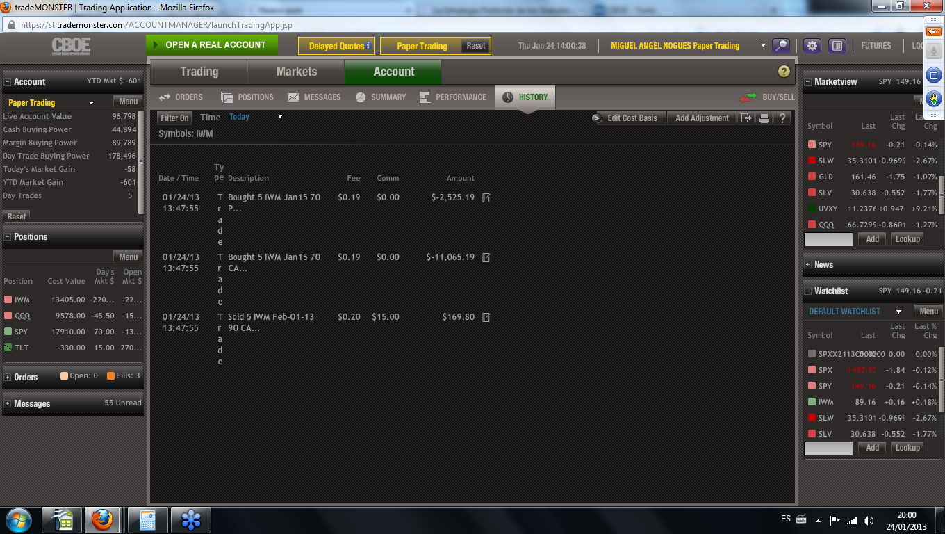This screenshot has height=534, width=945.
Task: Click the Watchlist symbol input field
Action: (x=828, y=448)
